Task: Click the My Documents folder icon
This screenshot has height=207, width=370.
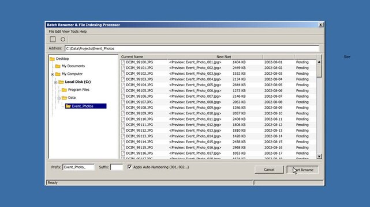Action: pos(58,66)
